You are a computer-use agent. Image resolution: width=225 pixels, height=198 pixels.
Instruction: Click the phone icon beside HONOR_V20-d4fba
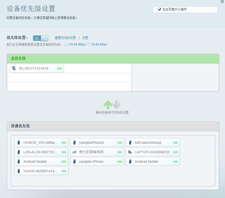[x=19, y=142]
